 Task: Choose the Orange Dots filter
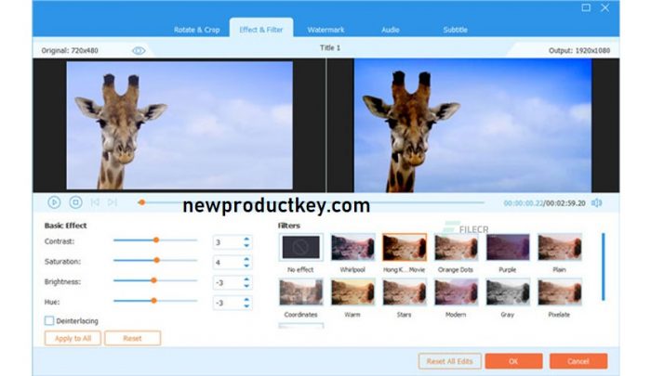click(x=456, y=247)
